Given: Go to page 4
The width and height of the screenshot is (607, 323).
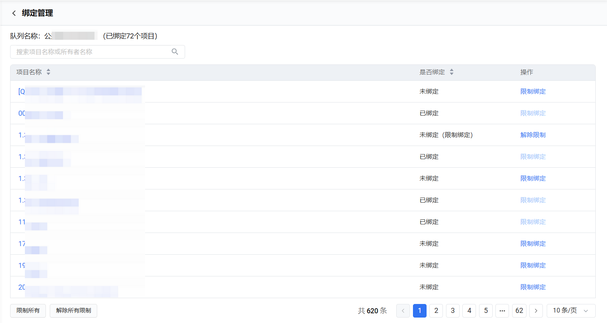Looking at the screenshot, I should click(469, 311).
